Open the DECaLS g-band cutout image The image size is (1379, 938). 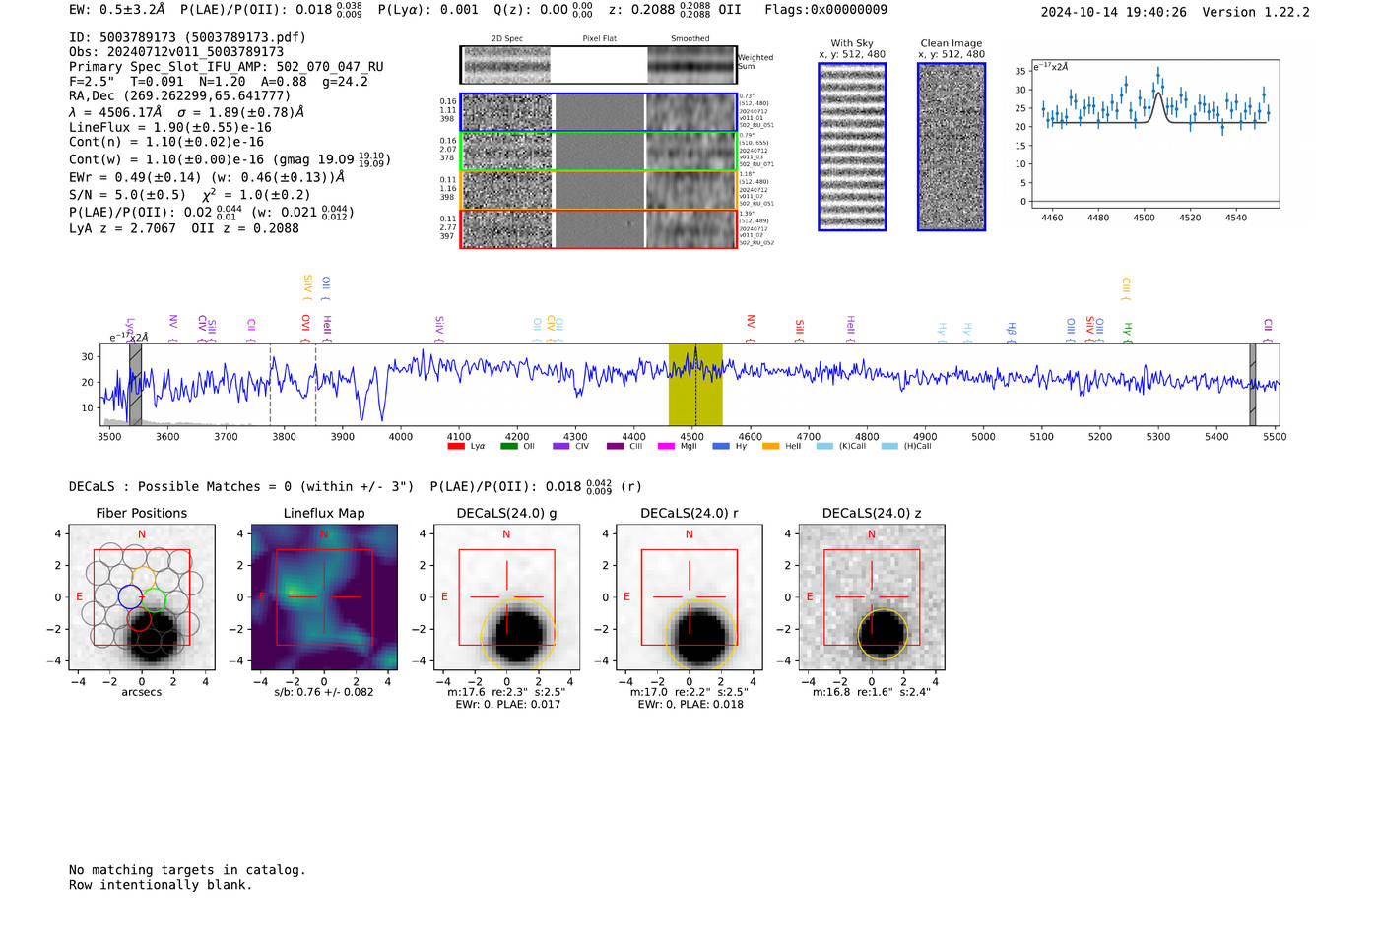pyautogui.click(x=506, y=596)
